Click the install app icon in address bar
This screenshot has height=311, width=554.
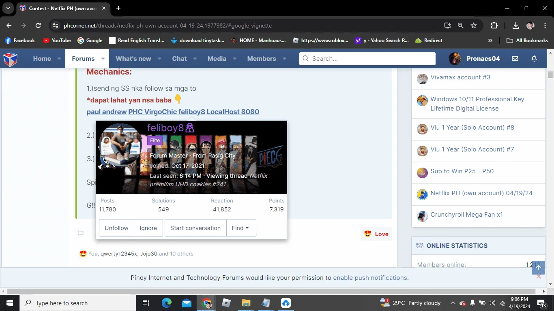[448, 26]
